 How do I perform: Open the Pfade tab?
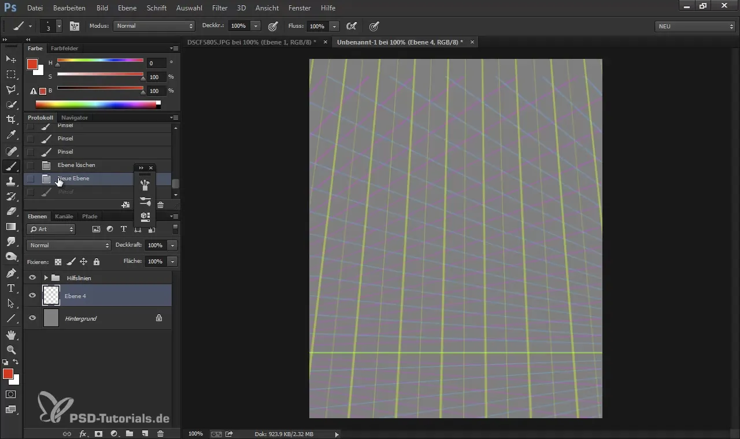tap(90, 217)
